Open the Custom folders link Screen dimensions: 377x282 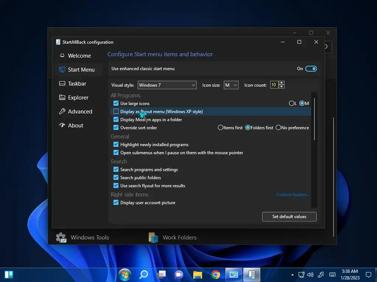293,195
